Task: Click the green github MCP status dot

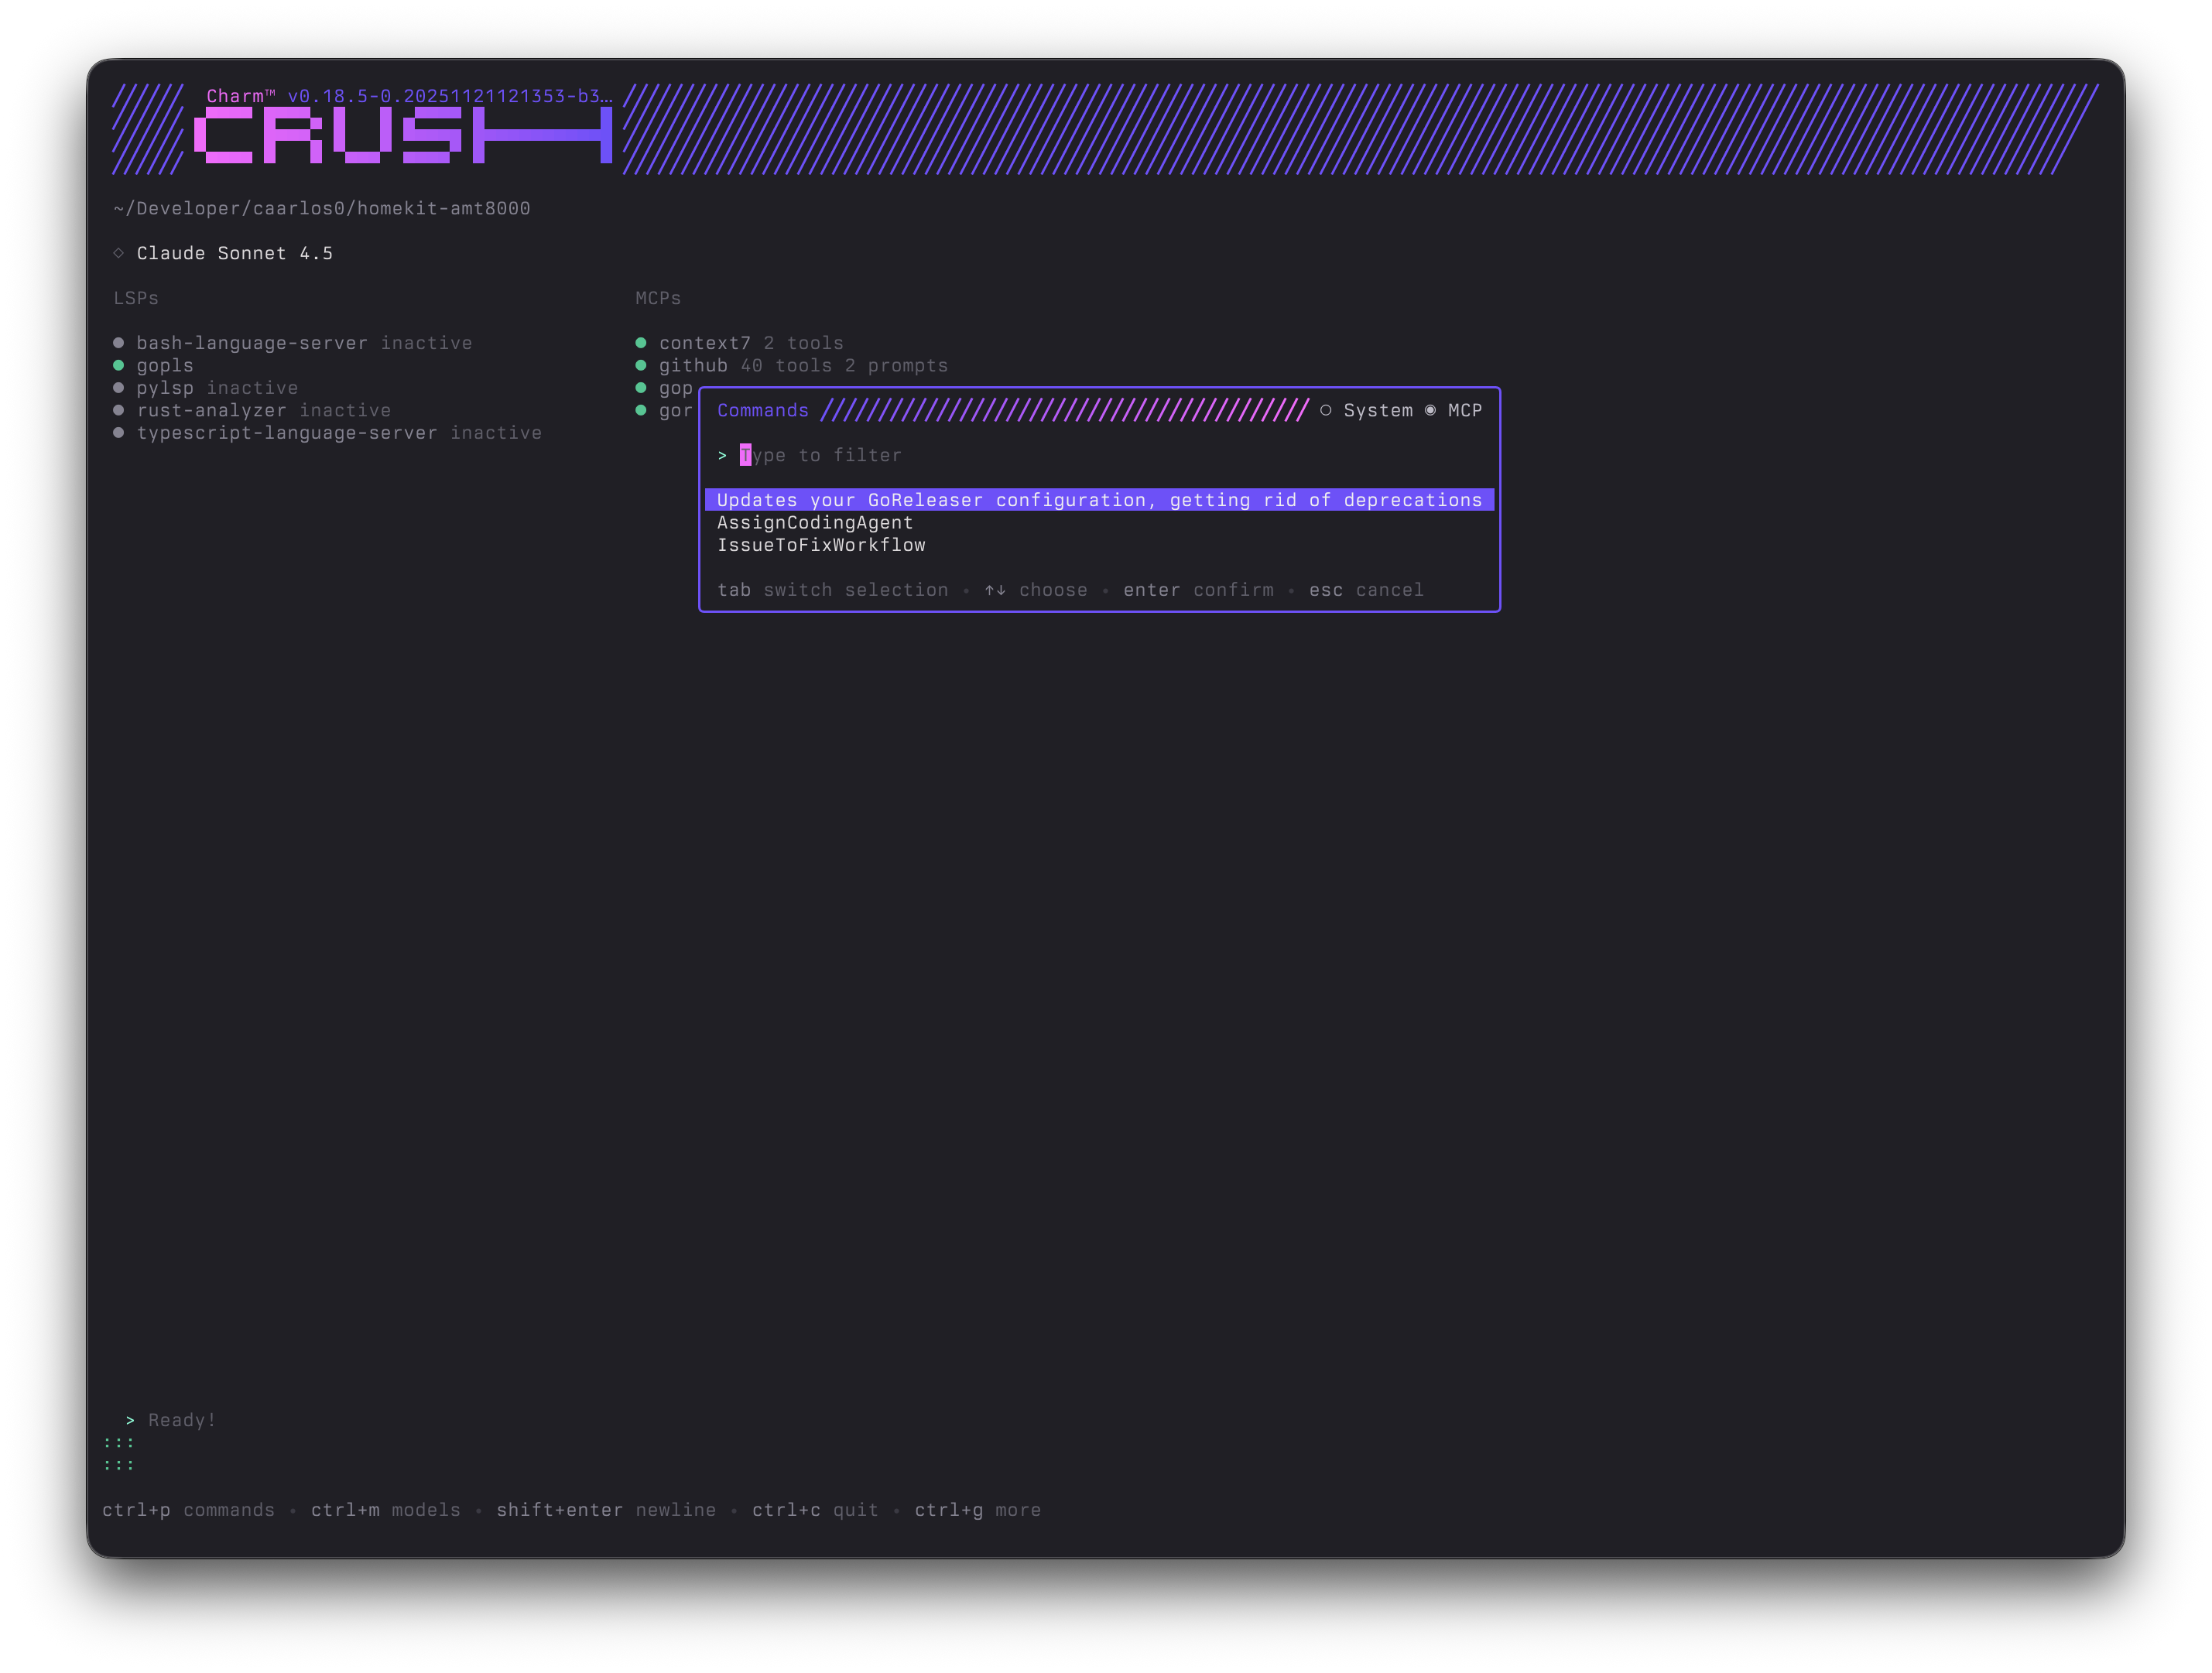Action: coord(641,366)
